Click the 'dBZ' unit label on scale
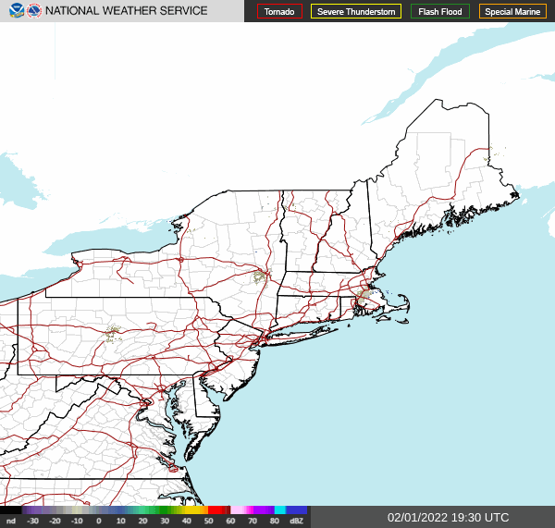The image size is (555, 528). click(x=297, y=522)
